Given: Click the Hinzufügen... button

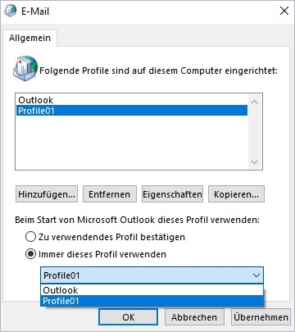Looking at the screenshot, I should [x=47, y=194].
